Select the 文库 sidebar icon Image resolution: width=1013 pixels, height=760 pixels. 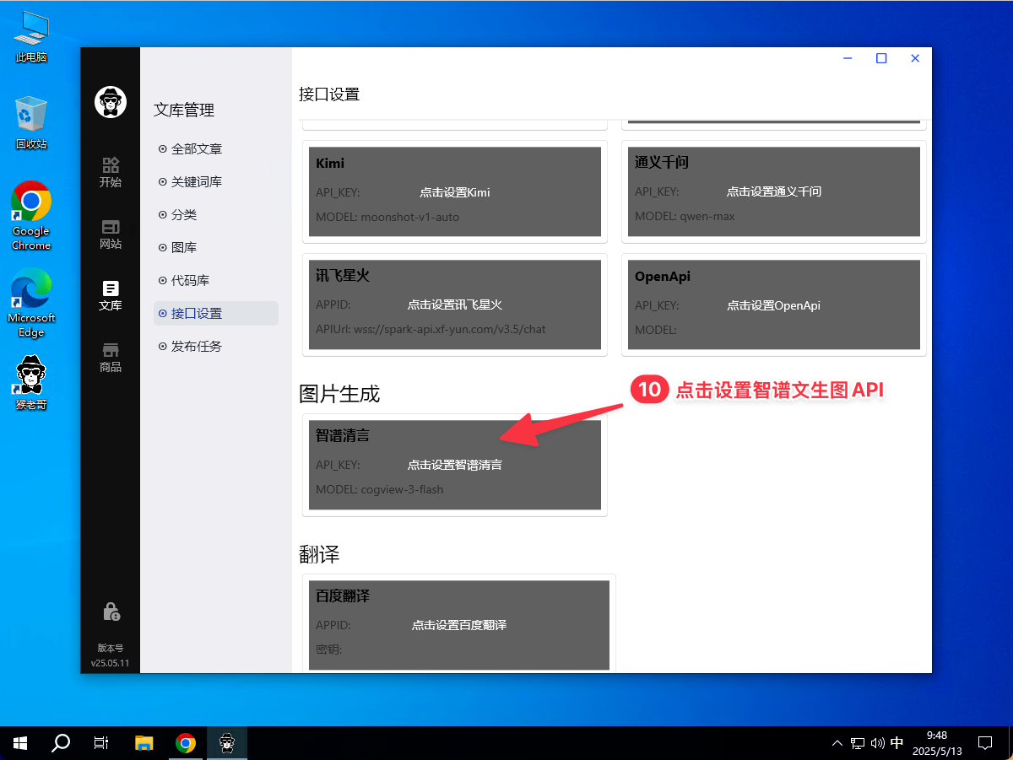[111, 295]
